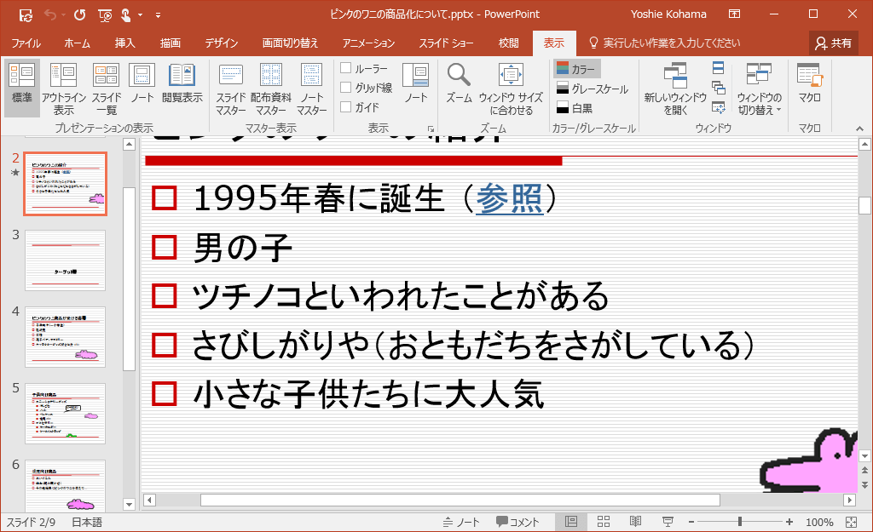Click the Redo/Repeat icon
The height and width of the screenshot is (532, 873).
tap(79, 15)
